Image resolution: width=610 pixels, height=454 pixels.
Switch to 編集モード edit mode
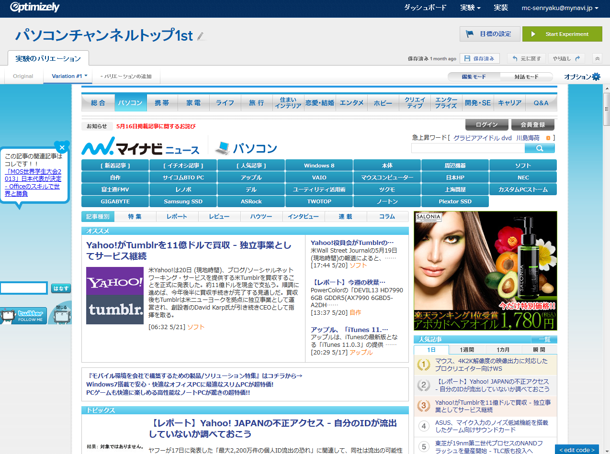474,77
